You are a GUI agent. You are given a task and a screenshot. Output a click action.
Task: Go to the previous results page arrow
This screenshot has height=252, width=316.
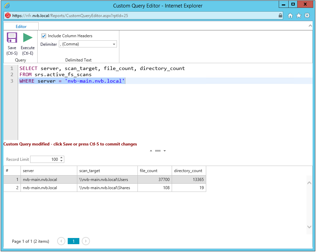click(61, 241)
